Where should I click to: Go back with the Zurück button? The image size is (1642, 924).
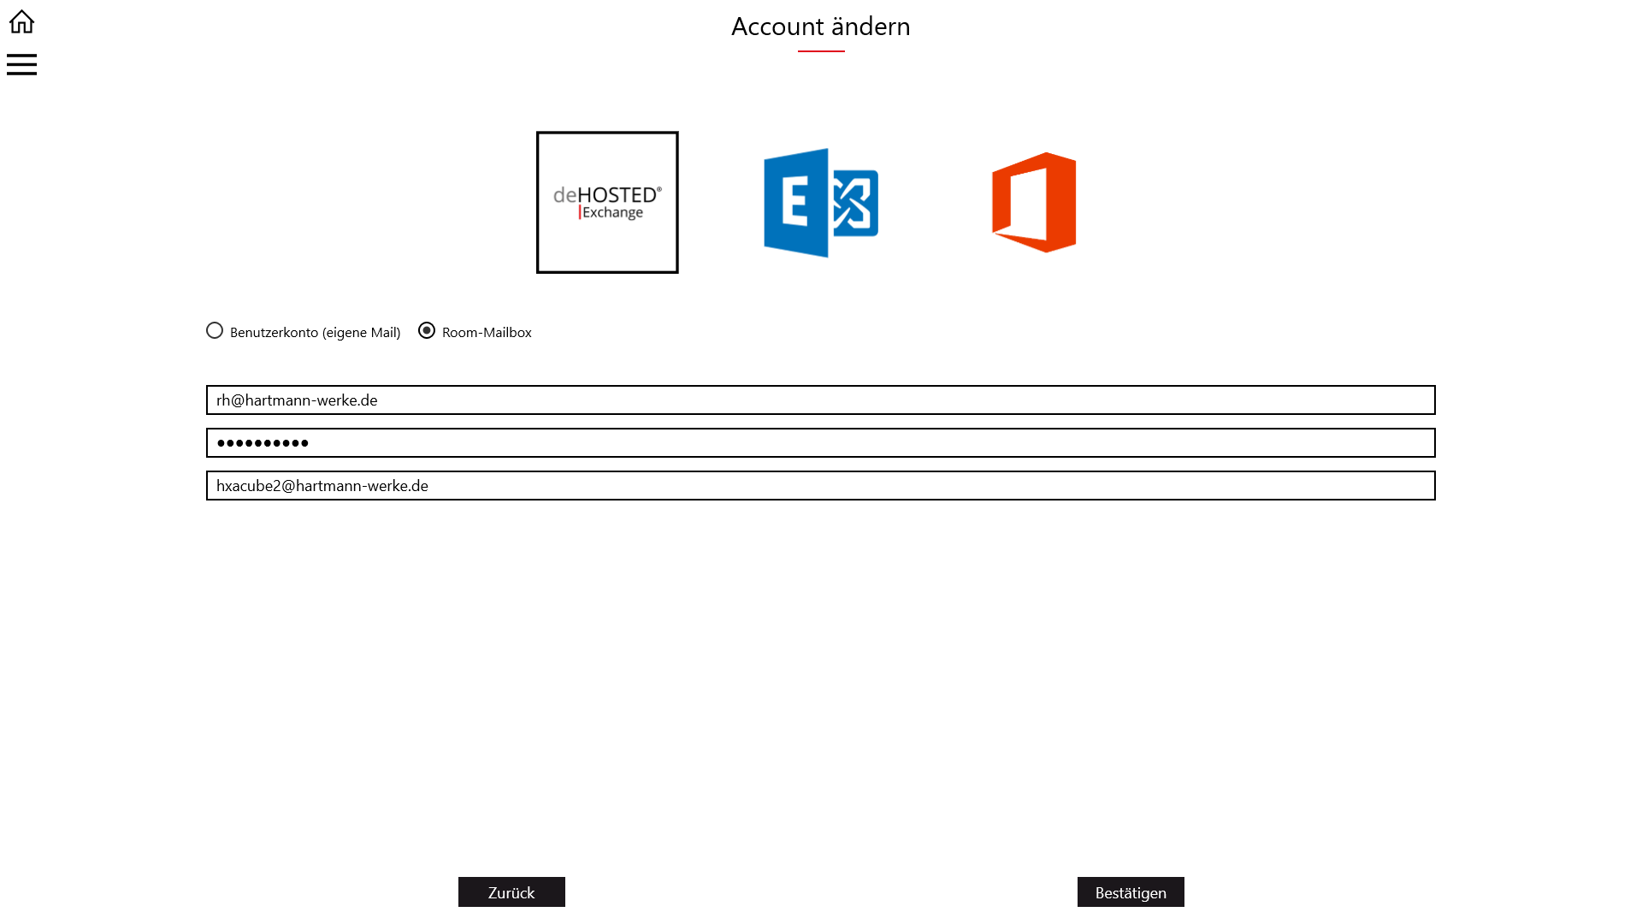click(511, 891)
